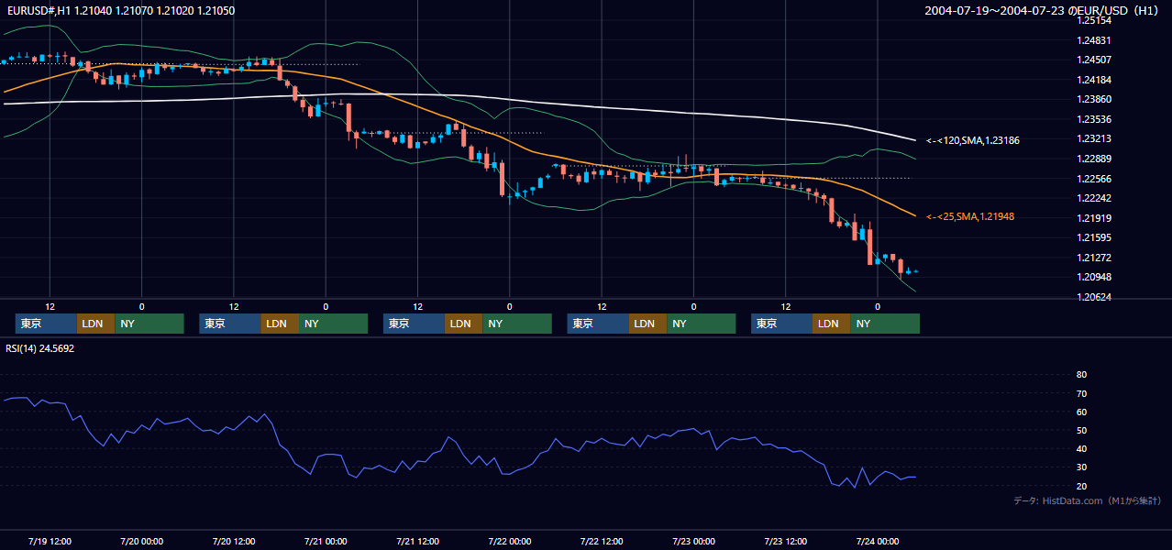Select the 7/22 12:00 time axis label
1172x550 pixels.
click(x=602, y=541)
